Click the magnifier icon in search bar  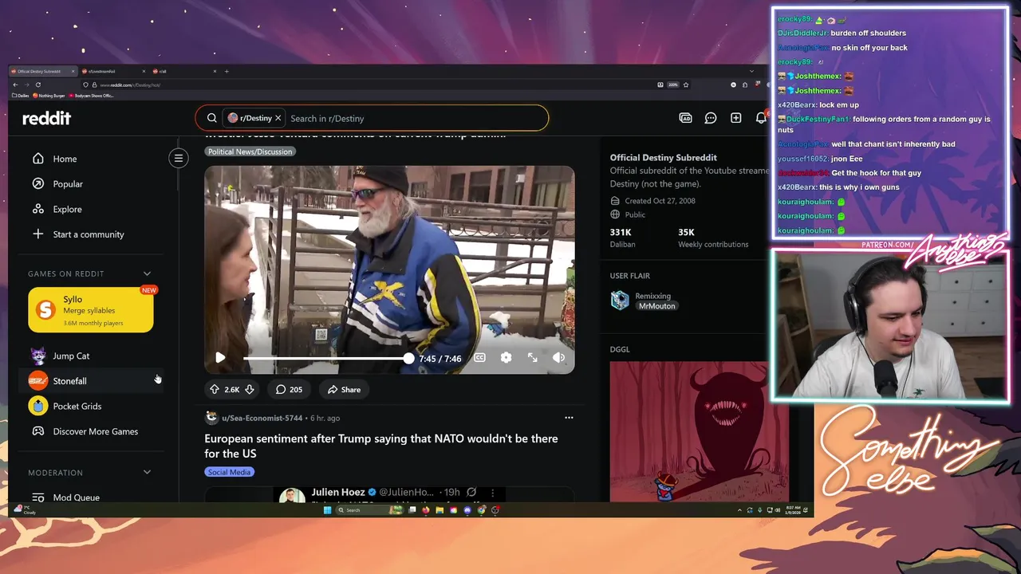pos(212,118)
